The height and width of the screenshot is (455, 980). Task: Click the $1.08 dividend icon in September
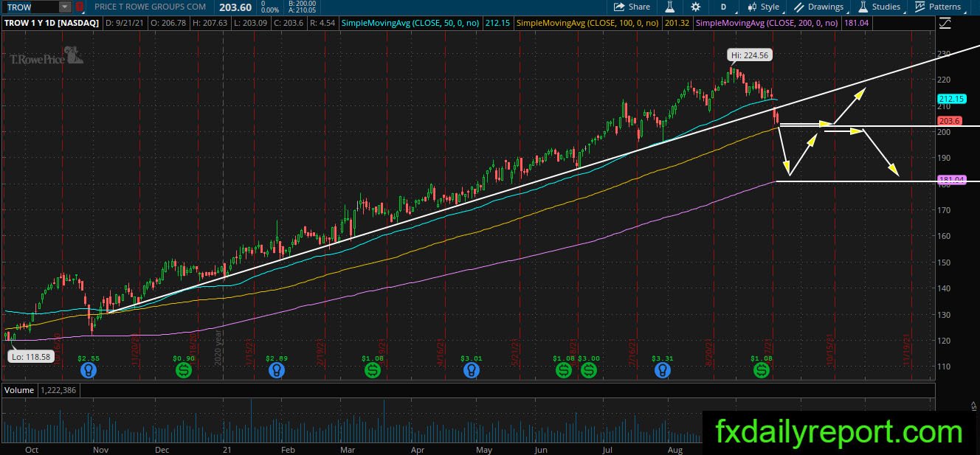(762, 370)
